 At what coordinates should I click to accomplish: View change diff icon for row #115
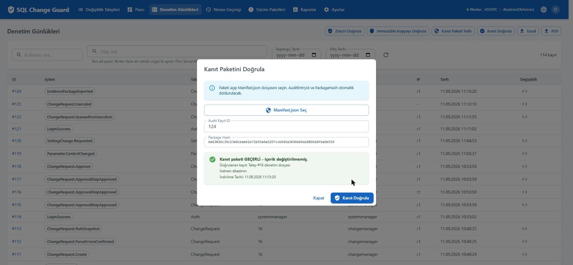point(524,205)
